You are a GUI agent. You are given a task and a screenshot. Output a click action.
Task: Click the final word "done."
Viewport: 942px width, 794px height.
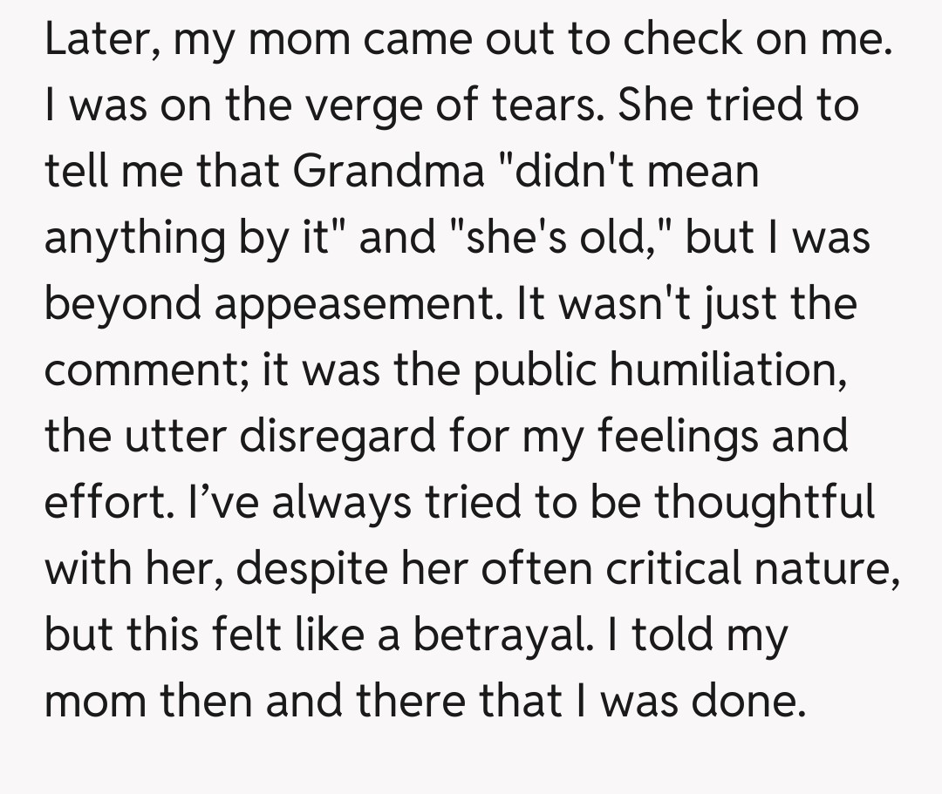tap(747, 701)
